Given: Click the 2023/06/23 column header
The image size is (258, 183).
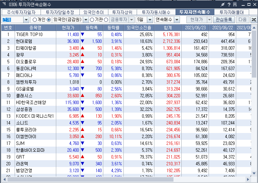Looking at the screenshot, I should click(195, 28).
